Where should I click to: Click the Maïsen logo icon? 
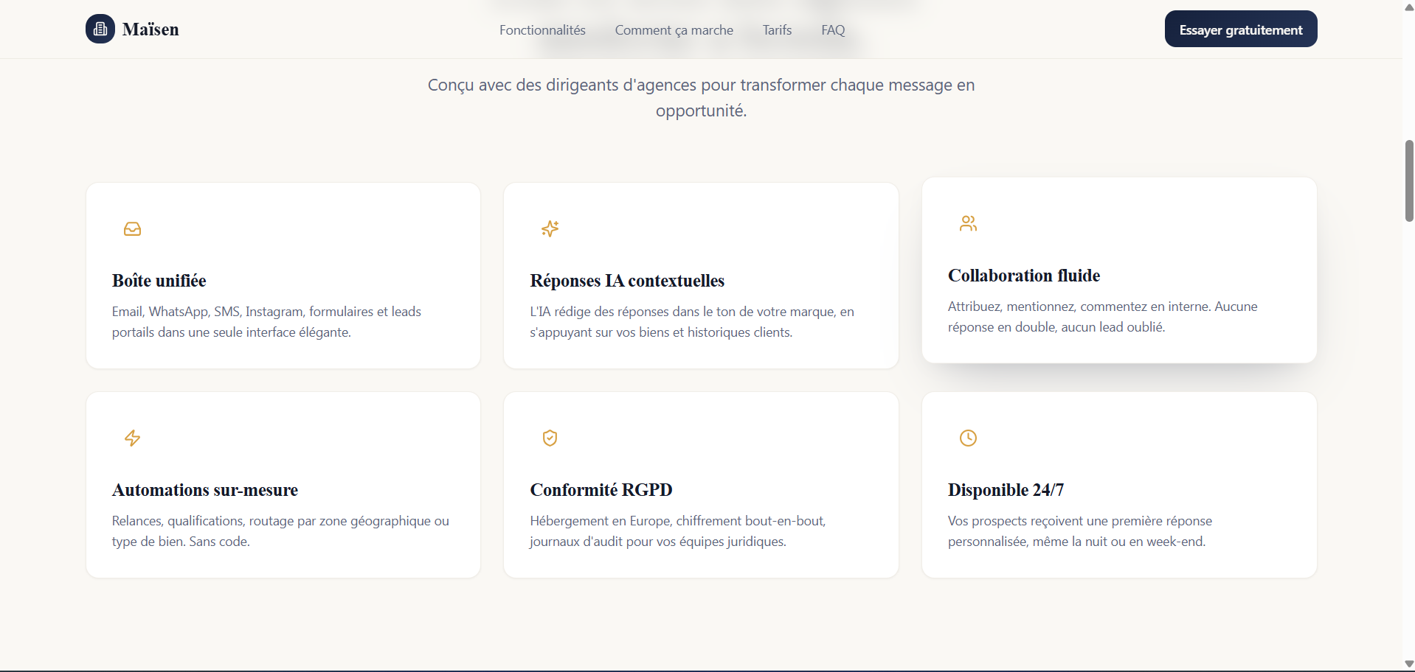click(100, 29)
